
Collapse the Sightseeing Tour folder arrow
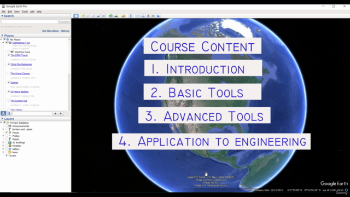point(3,43)
